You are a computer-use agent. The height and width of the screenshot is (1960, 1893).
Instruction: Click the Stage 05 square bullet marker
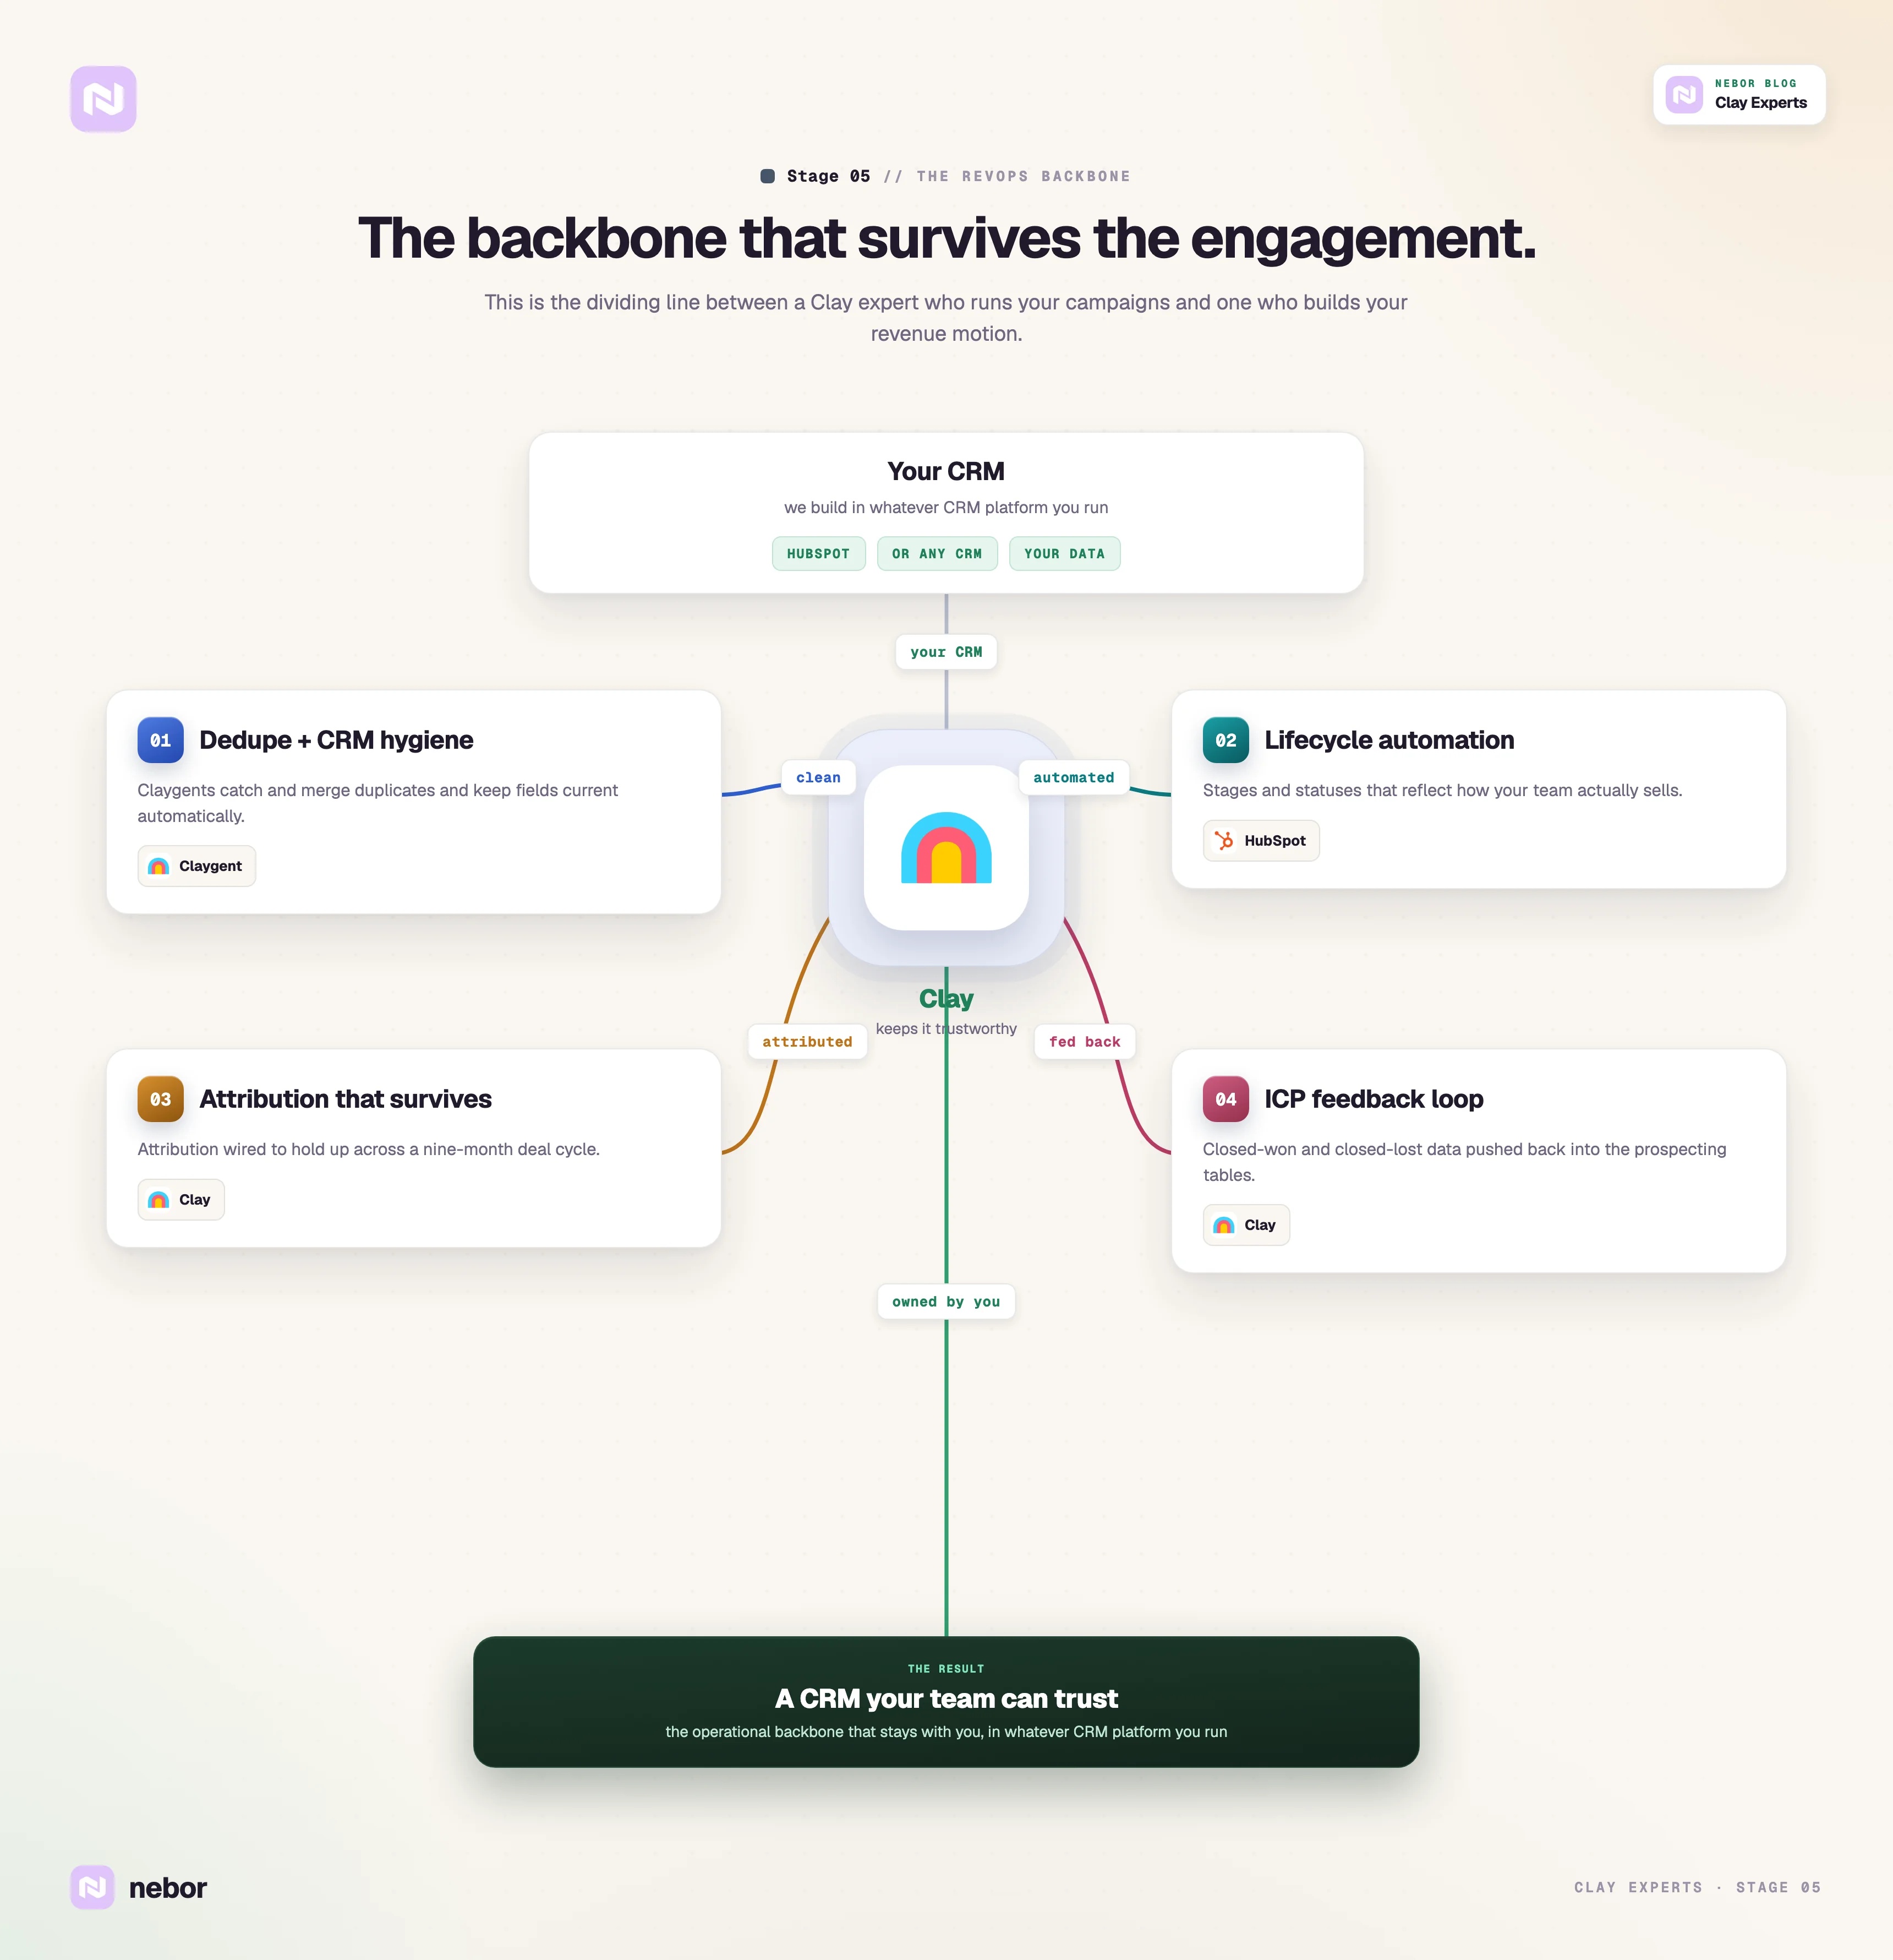[x=768, y=176]
